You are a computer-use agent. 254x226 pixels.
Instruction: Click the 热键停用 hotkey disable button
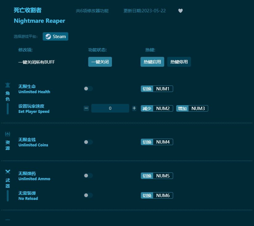coord(179,62)
